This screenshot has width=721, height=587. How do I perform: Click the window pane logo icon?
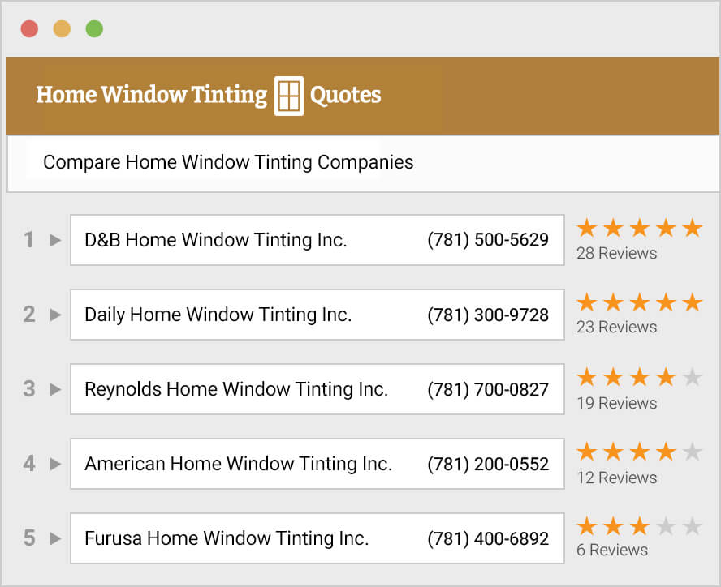288,96
